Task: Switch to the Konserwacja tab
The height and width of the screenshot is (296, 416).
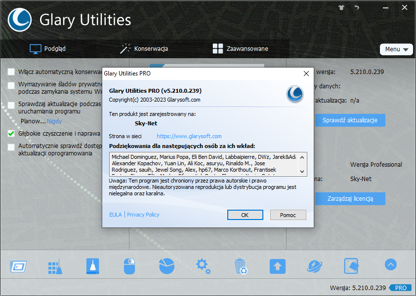Action: (144, 49)
